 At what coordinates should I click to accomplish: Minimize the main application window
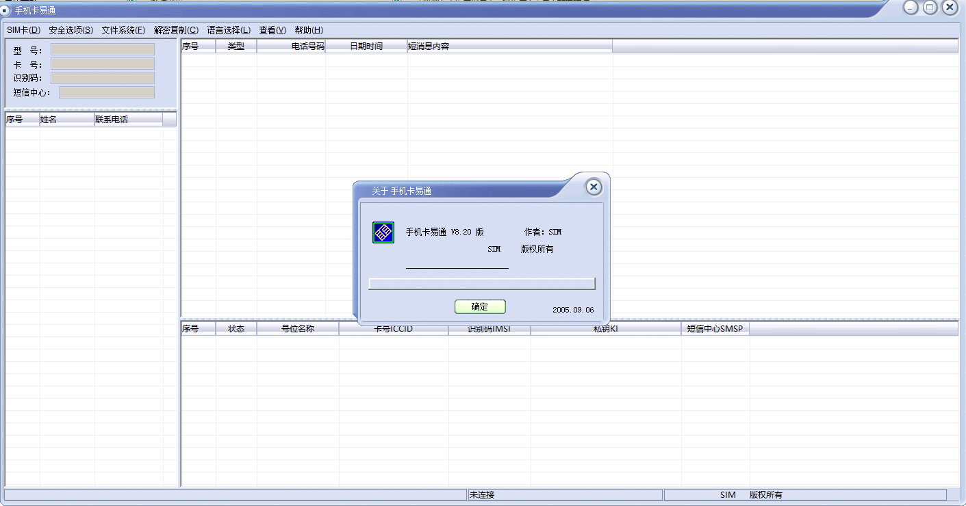point(910,8)
